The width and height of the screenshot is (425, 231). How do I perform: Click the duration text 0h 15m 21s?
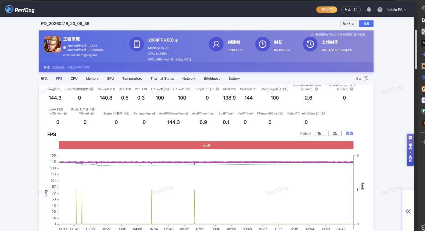coord(282,50)
